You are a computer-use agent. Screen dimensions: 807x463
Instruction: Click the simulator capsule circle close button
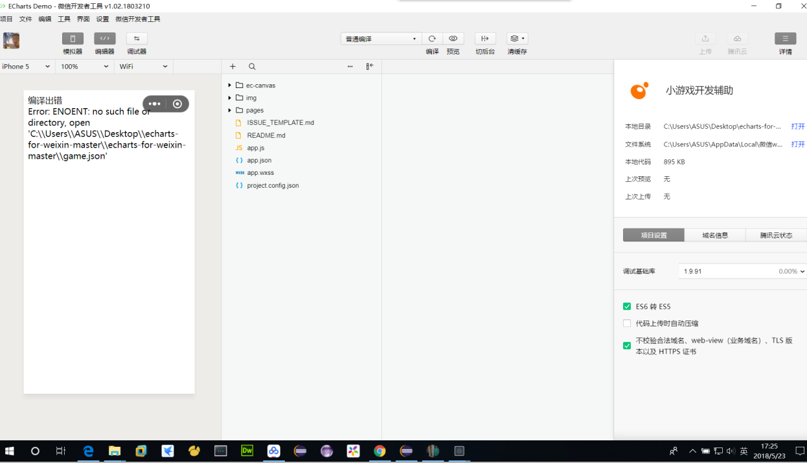(177, 104)
